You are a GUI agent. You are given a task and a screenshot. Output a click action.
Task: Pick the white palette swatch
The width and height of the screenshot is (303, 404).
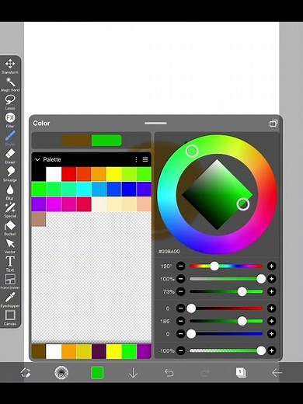[x=54, y=174]
